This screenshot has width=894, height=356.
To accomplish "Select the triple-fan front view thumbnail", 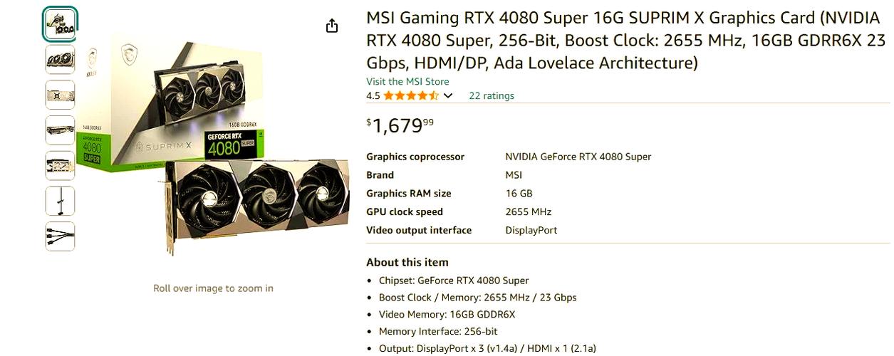I will click(60, 60).
